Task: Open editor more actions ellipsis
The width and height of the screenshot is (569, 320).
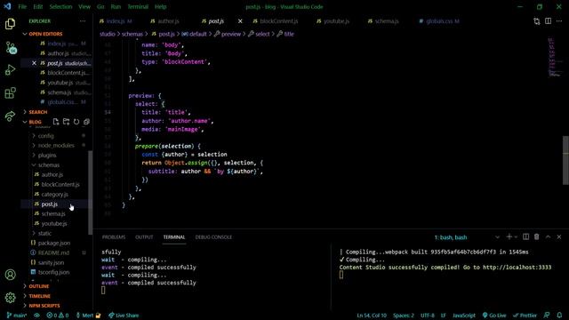Action: 559,21
